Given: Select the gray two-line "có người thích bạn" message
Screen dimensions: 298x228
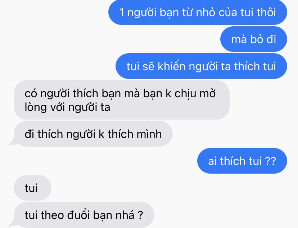Looking at the screenshot, I should (x=122, y=100).
